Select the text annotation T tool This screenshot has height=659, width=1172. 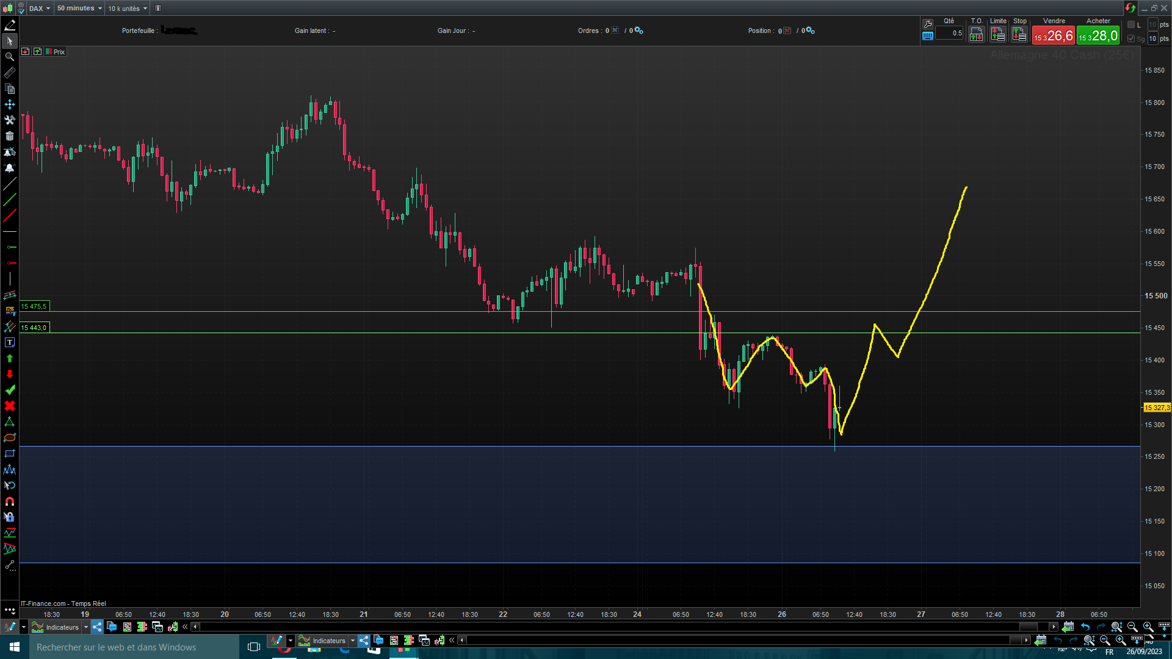pyautogui.click(x=10, y=342)
